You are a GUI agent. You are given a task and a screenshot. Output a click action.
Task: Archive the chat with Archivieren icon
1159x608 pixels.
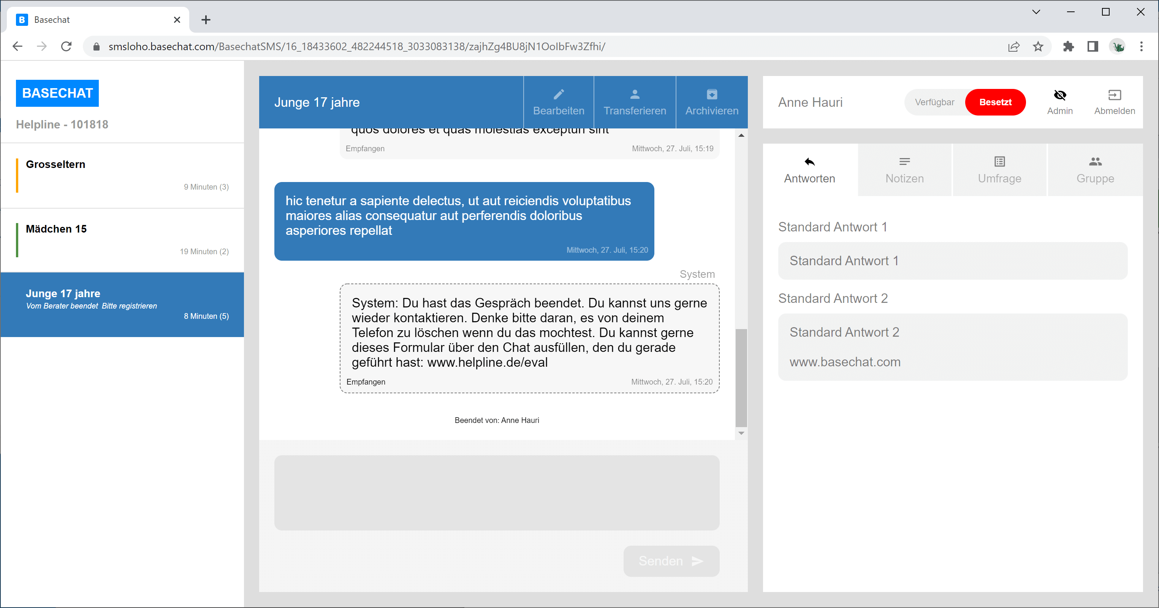(x=711, y=94)
